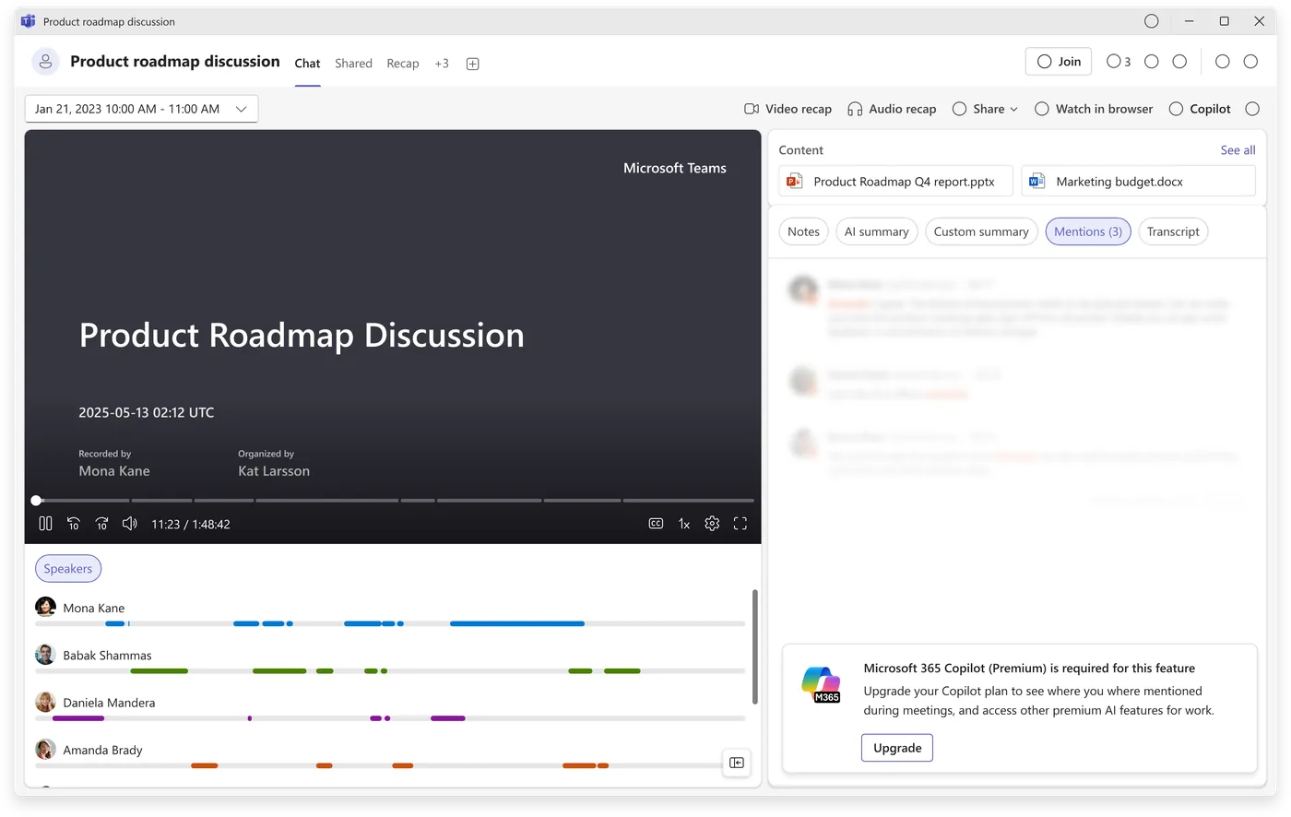This screenshot has width=1291, height=817.
Task: Open Product Roadmap Q4 report.pptx file
Action: (895, 182)
